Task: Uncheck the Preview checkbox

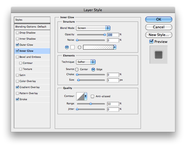Action: tap(151, 42)
